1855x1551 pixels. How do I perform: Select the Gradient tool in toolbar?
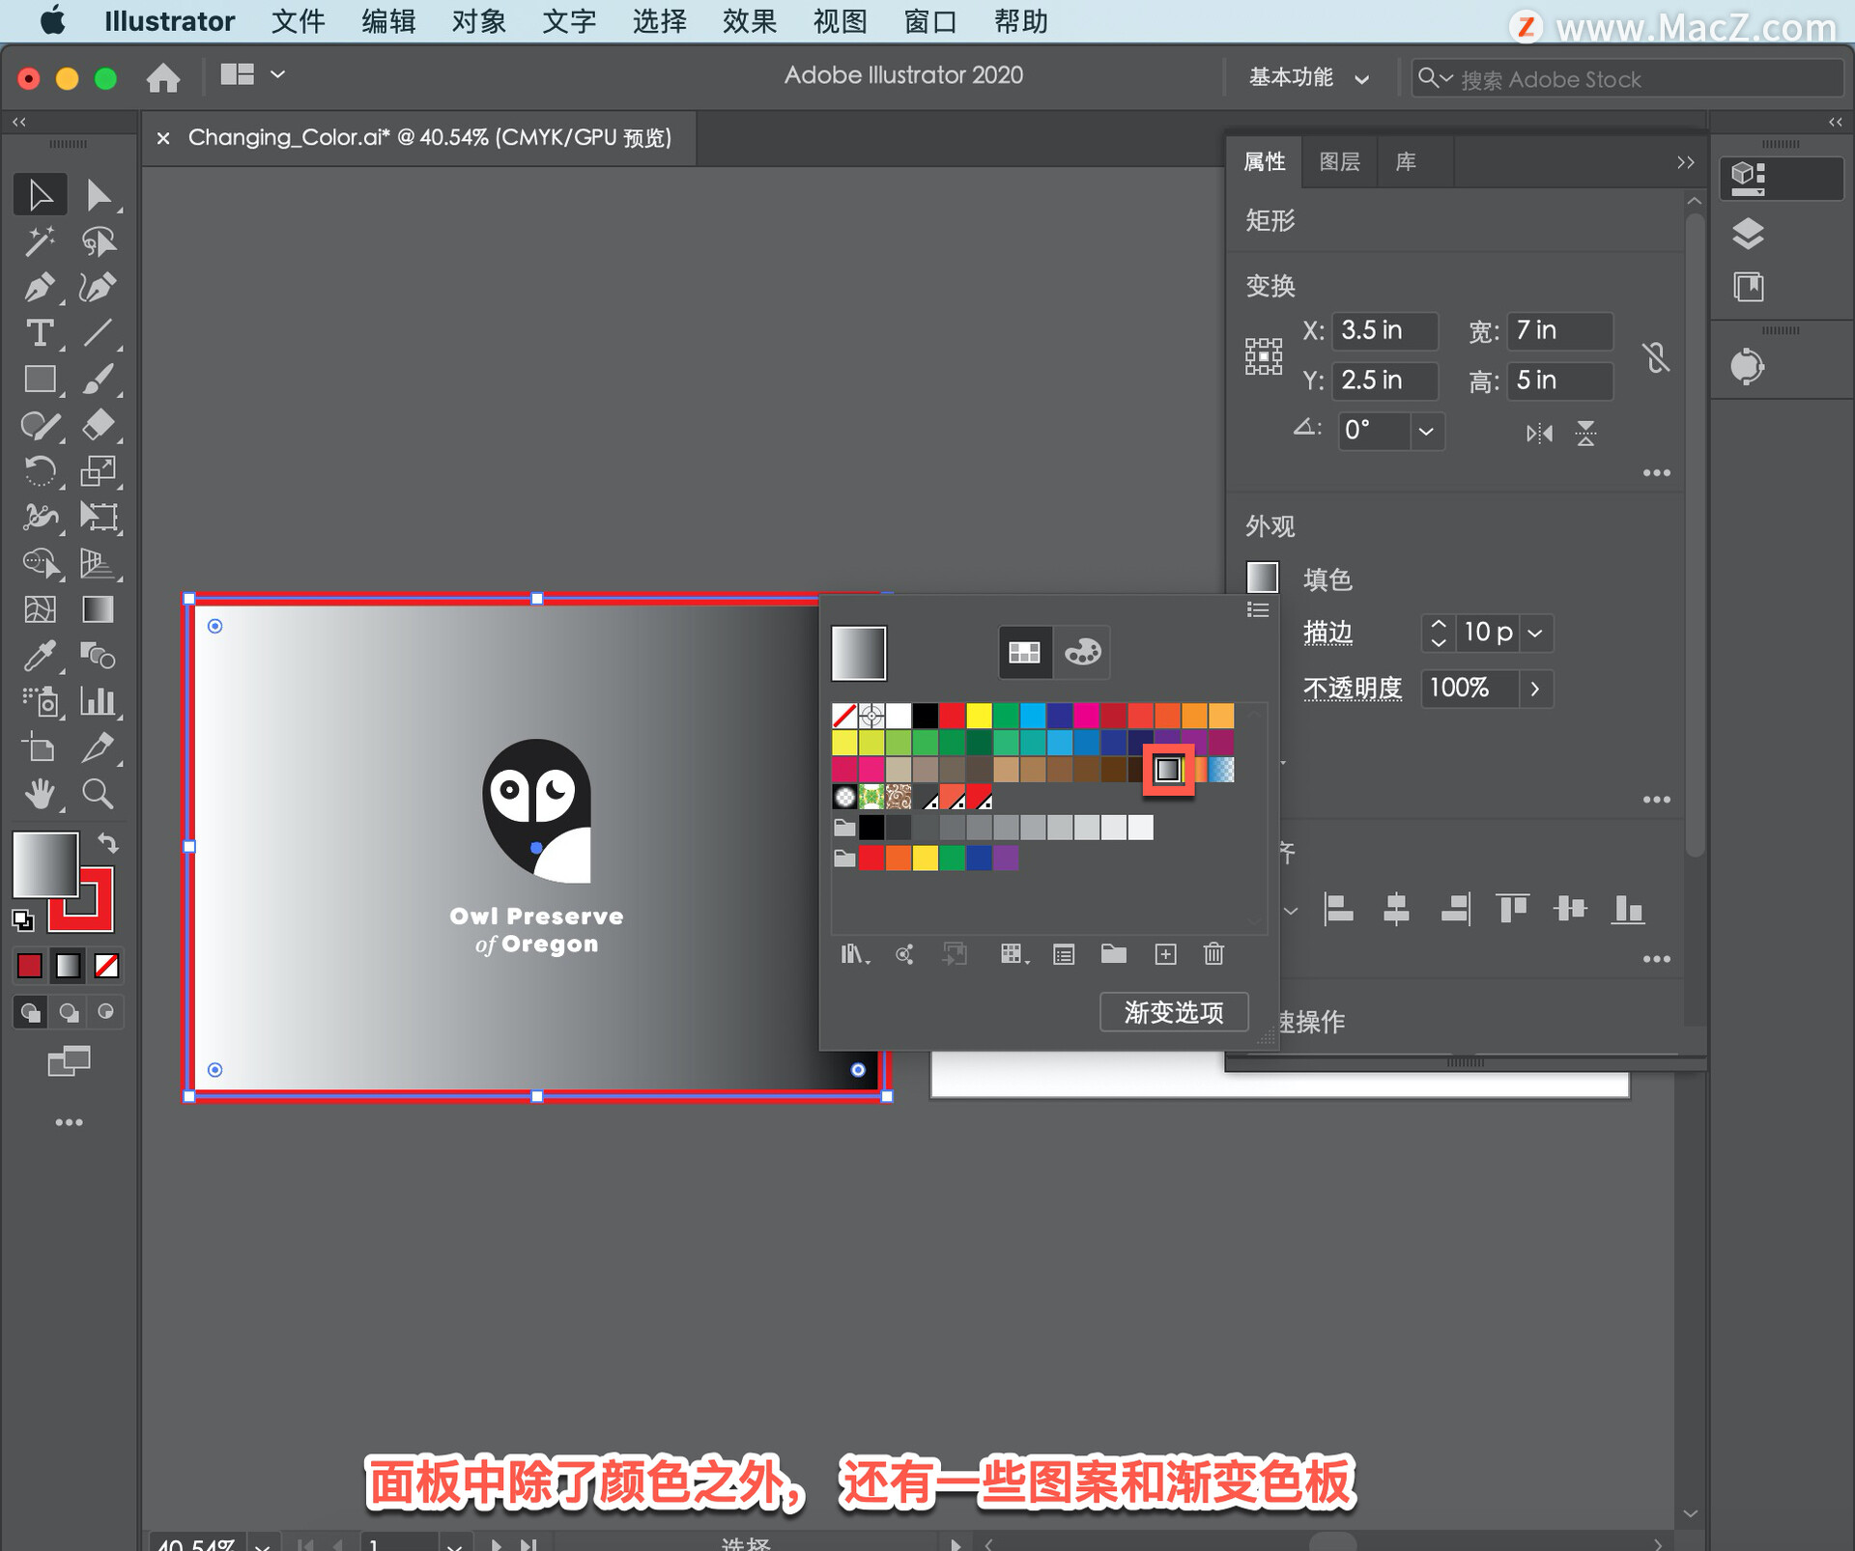point(98,609)
